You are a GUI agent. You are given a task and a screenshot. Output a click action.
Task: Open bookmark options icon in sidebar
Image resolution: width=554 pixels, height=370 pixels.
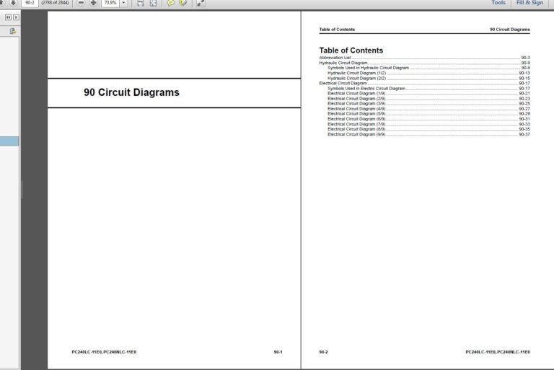(13, 31)
